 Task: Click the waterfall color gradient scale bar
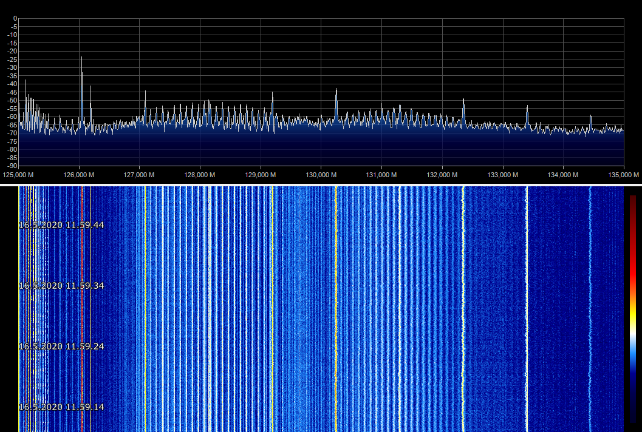tap(633, 308)
